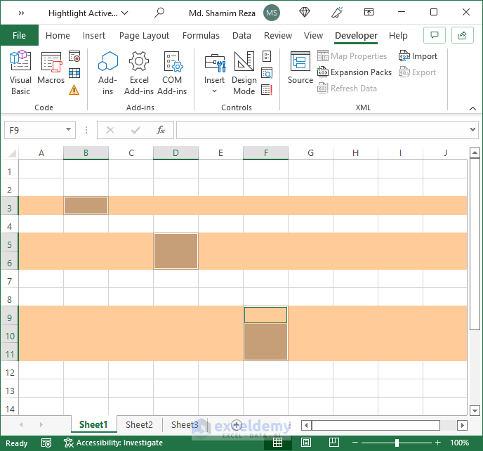Switch to Page Break Preview icon
Screen dimensions: 483x451
[x=333, y=443]
